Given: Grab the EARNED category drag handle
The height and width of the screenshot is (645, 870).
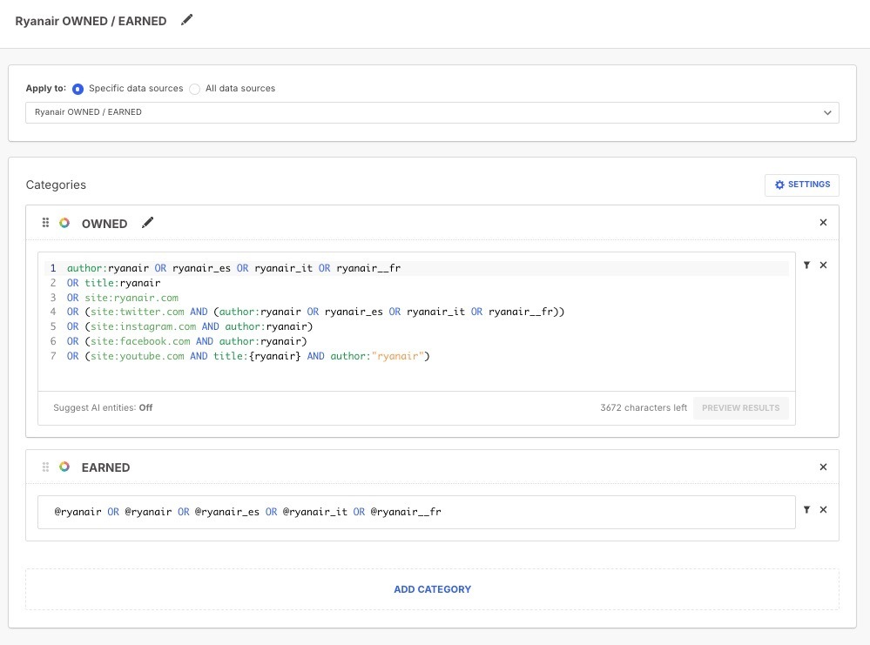Looking at the screenshot, I should tap(45, 467).
